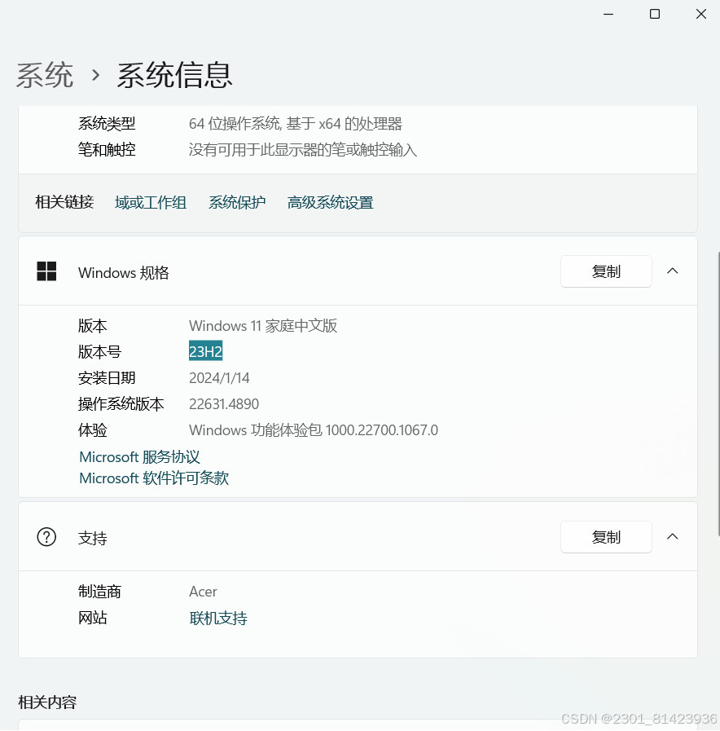Click the 64 位操作系统 system type value
Image resolution: width=720 pixels, height=731 pixels.
pos(296,124)
